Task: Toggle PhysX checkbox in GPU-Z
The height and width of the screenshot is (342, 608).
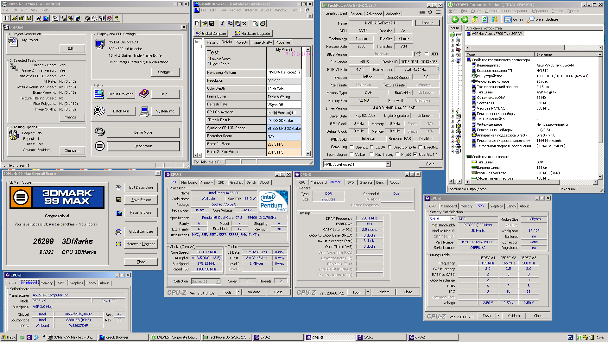Action: click(397, 155)
